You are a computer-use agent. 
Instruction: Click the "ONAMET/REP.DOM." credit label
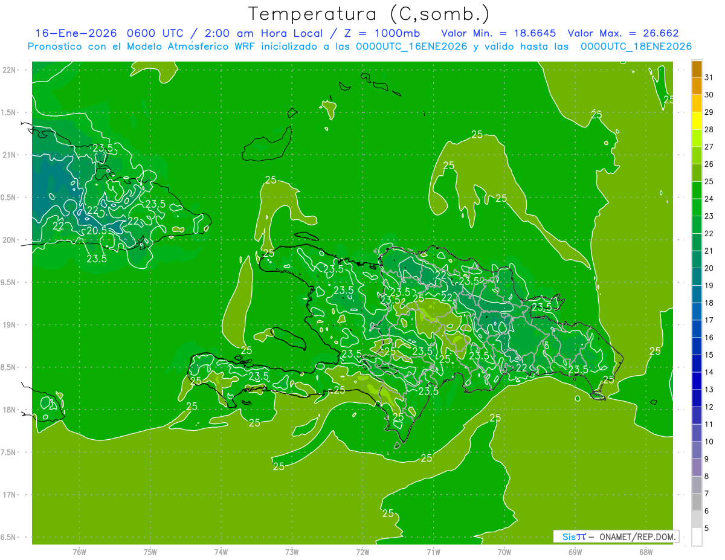coord(638,536)
